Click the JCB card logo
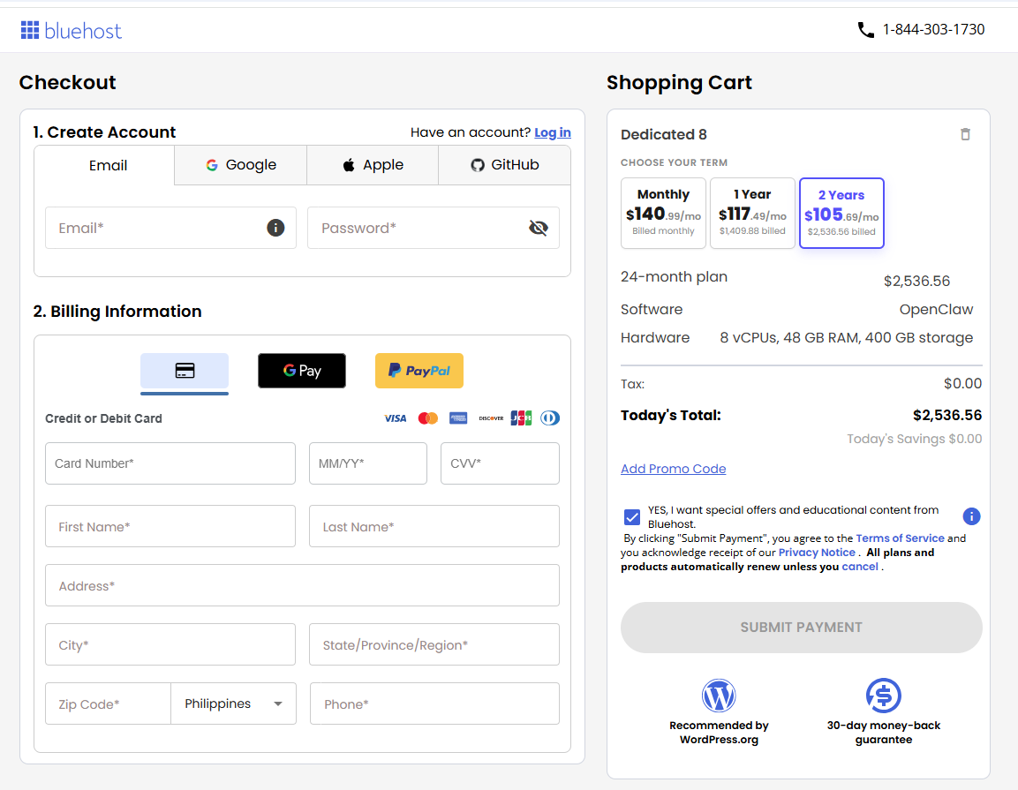The image size is (1018, 790). [x=521, y=418]
